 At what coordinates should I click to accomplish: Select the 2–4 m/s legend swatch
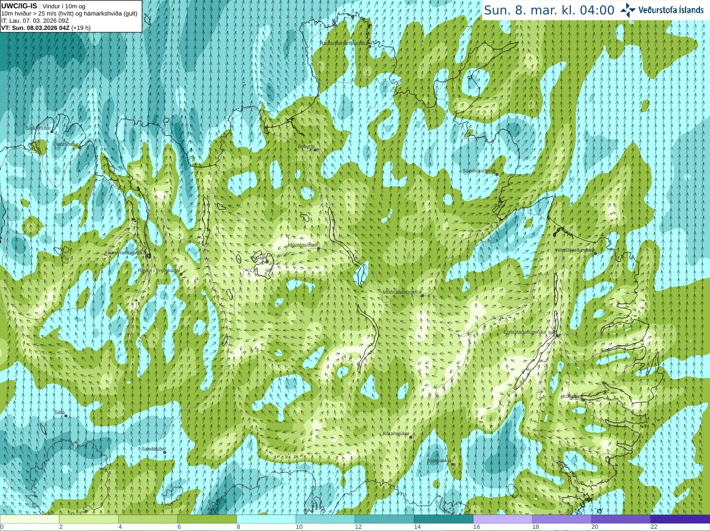(x=89, y=519)
